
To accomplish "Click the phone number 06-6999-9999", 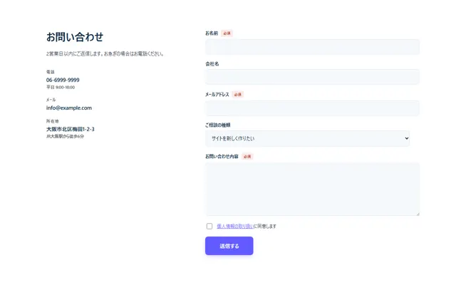I will (63, 80).
